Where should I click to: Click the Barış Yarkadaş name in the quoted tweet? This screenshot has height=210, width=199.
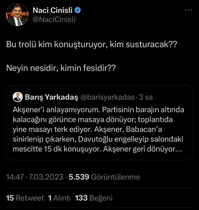point(51,97)
